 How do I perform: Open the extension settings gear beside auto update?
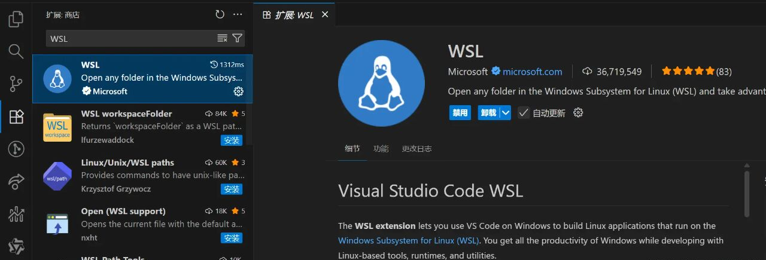click(x=578, y=112)
